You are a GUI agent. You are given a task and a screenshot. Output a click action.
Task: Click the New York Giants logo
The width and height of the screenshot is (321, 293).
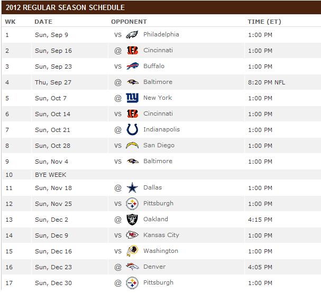pos(132,98)
